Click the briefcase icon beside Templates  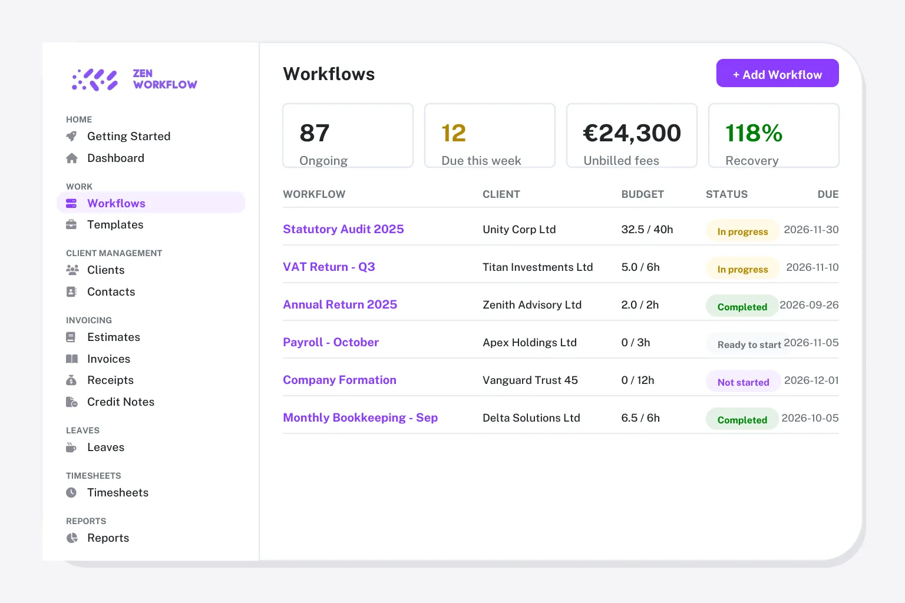[71, 225]
